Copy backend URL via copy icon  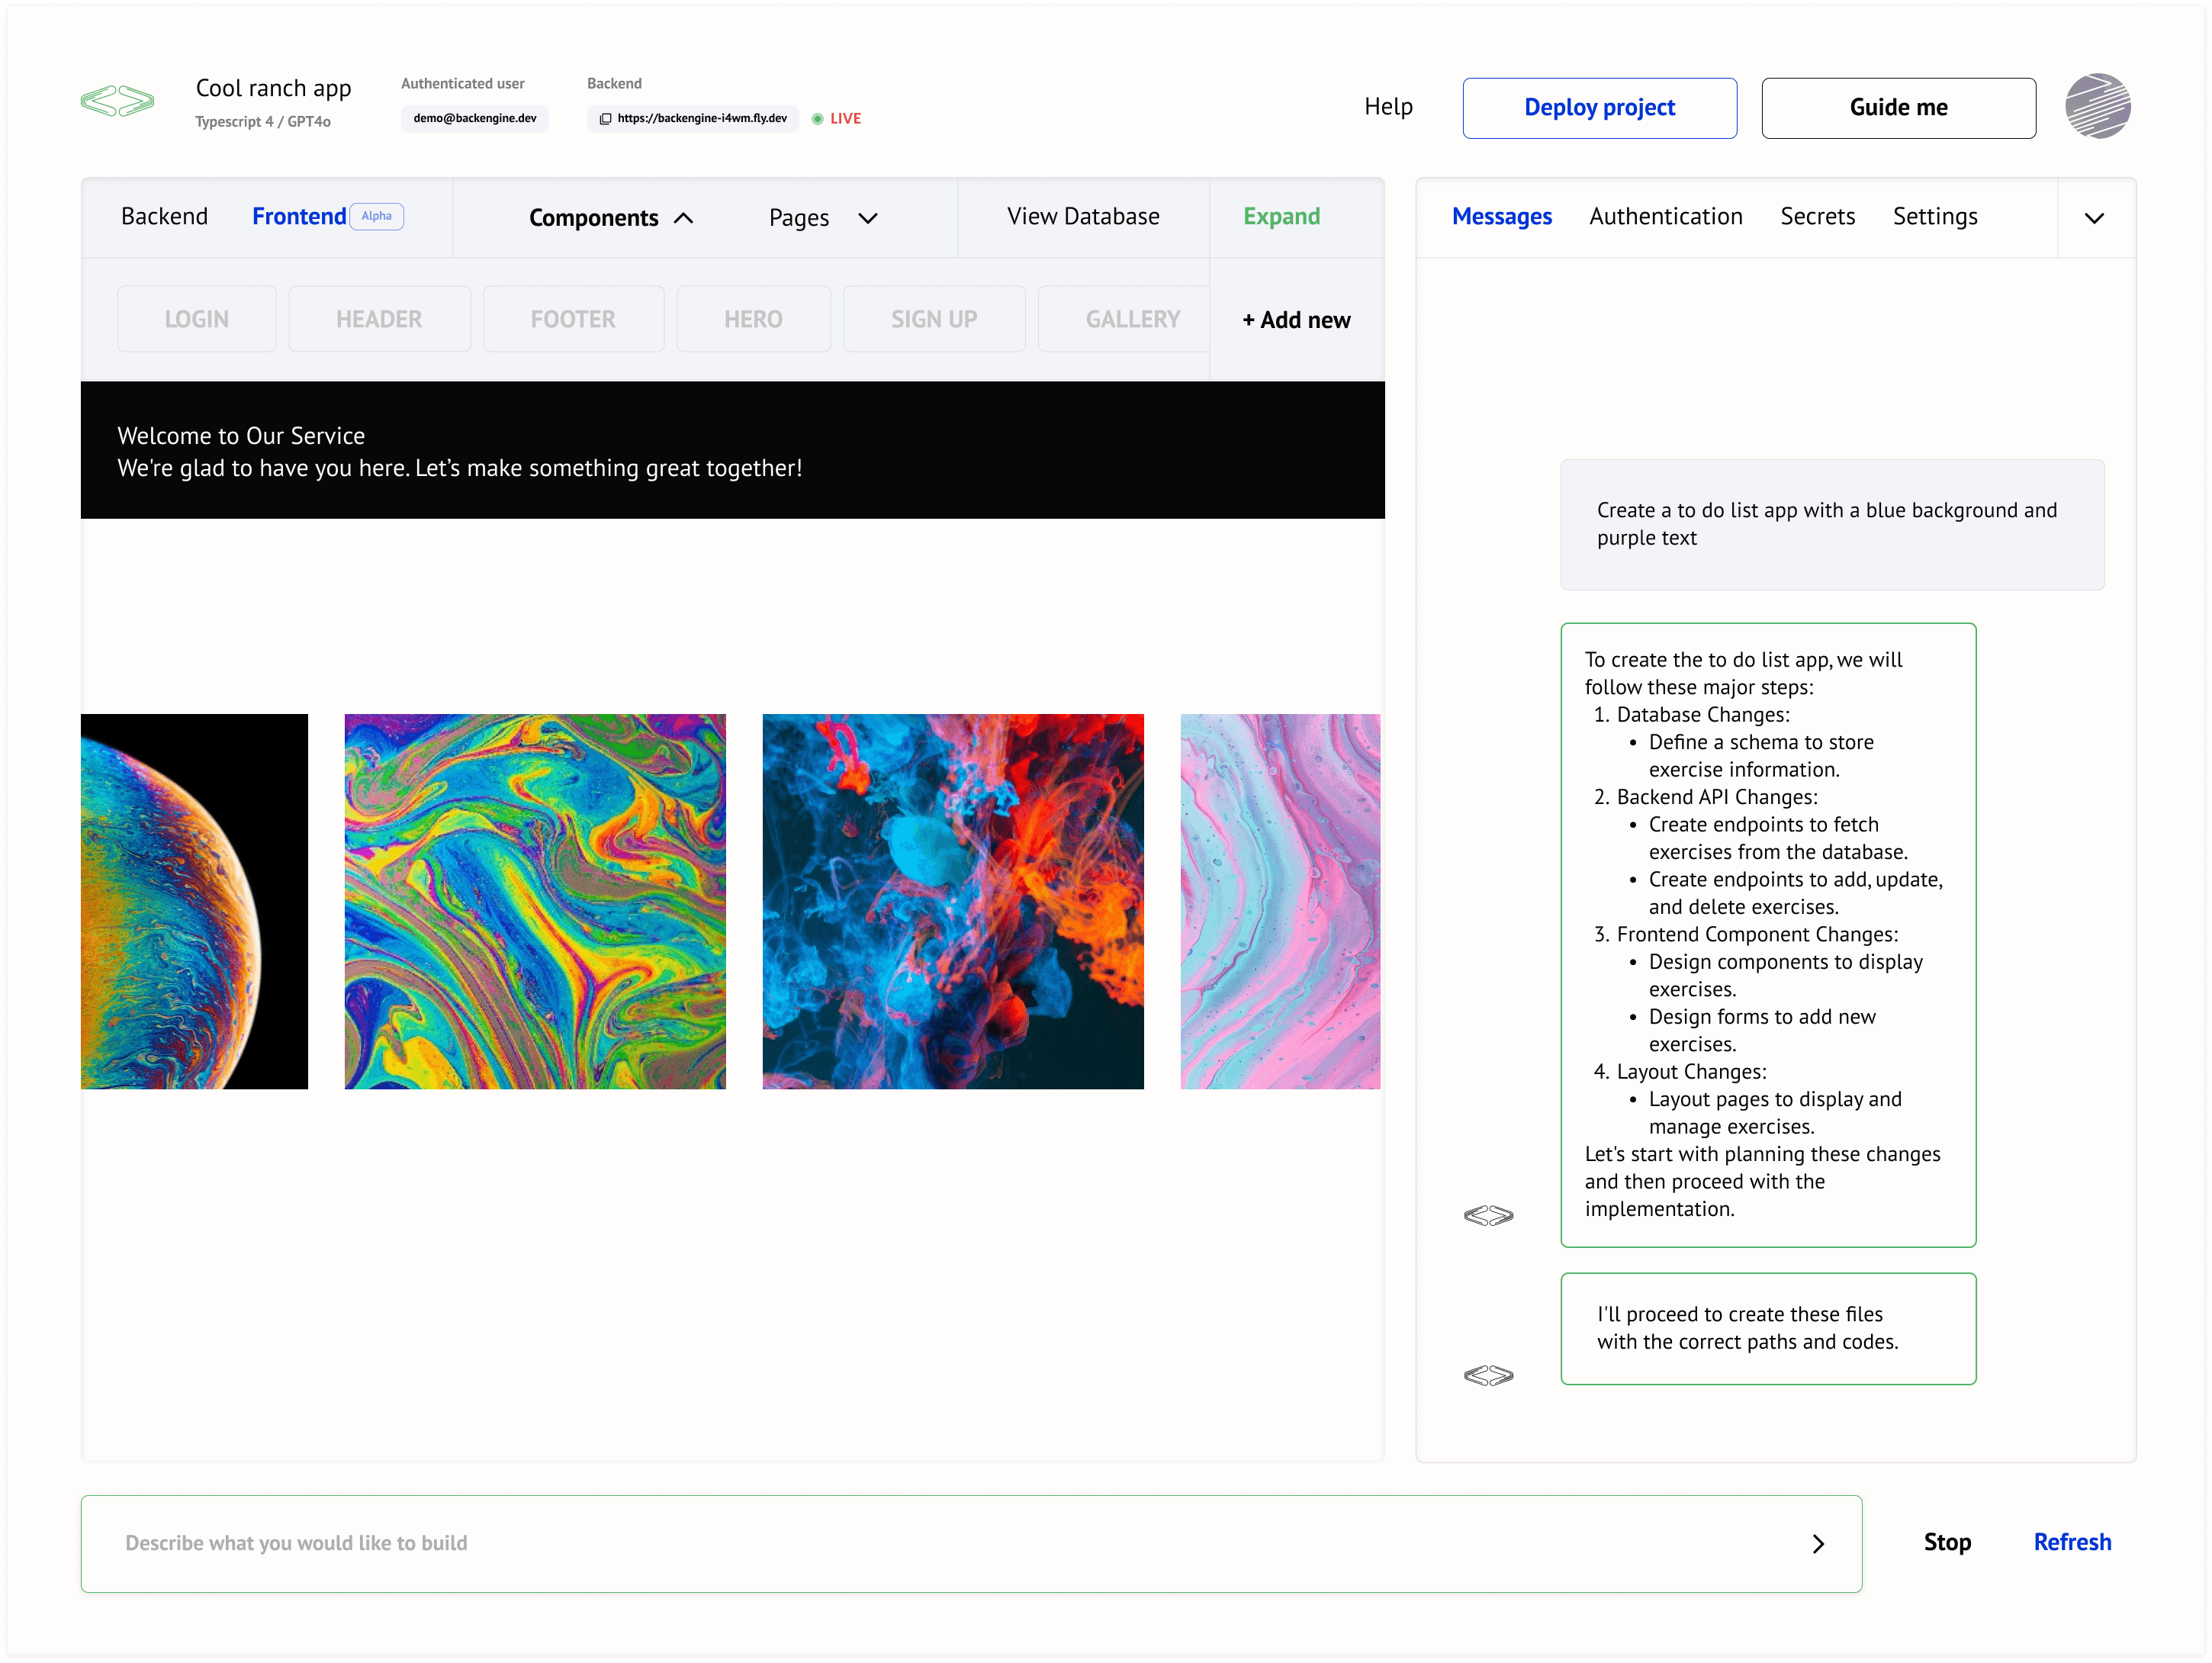pyautogui.click(x=605, y=119)
